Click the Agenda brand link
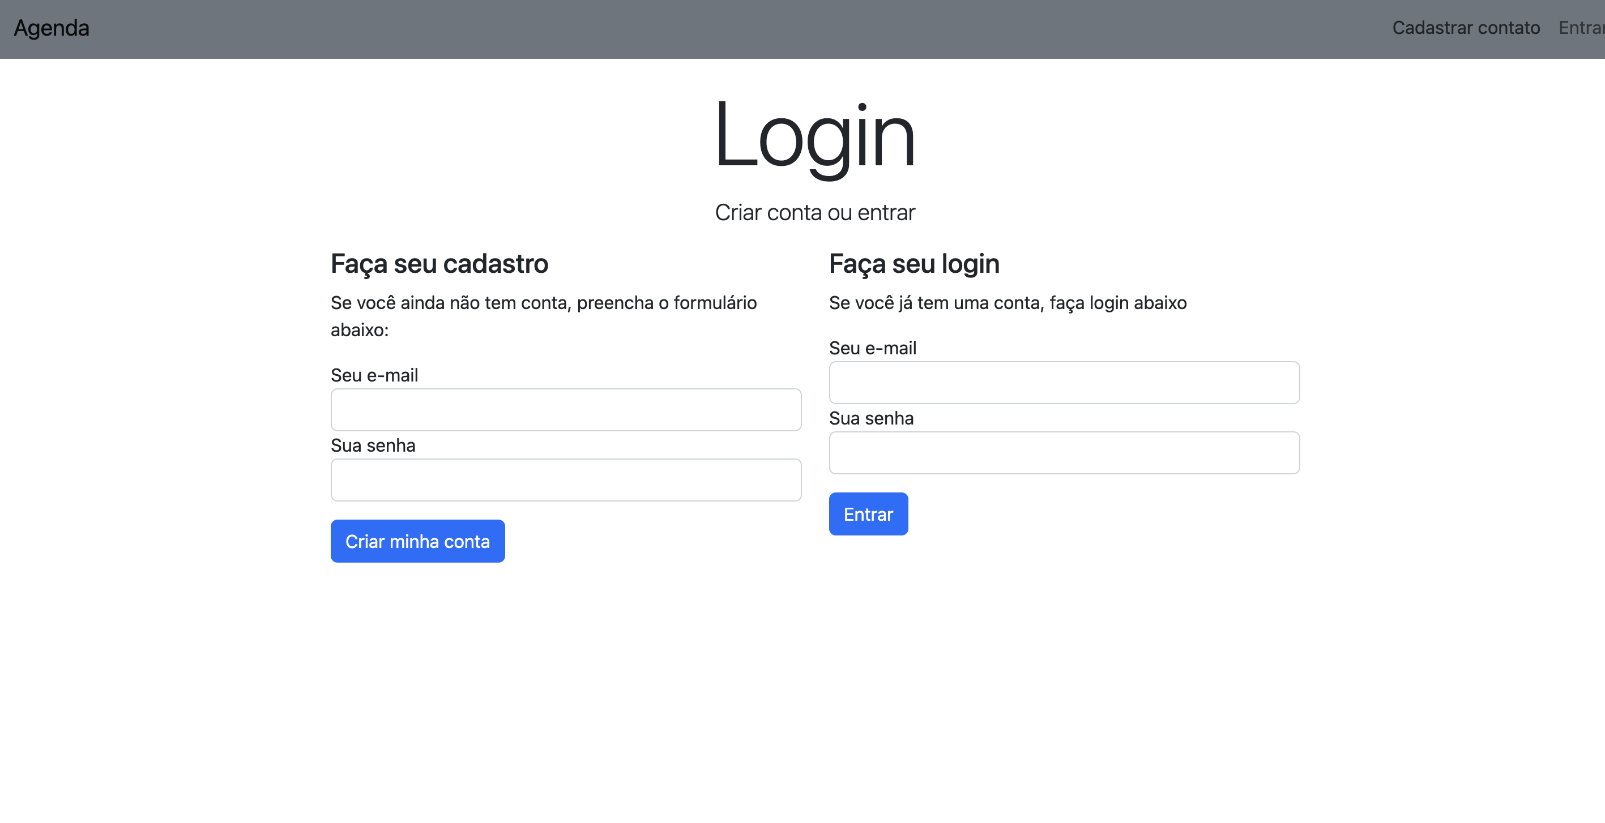1605x823 pixels. pyautogui.click(x=51, y=29)
